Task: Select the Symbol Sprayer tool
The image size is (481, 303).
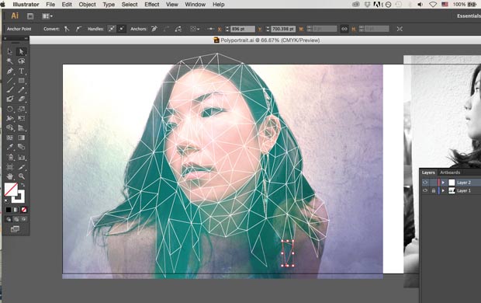Action: [x=10, y=158]
